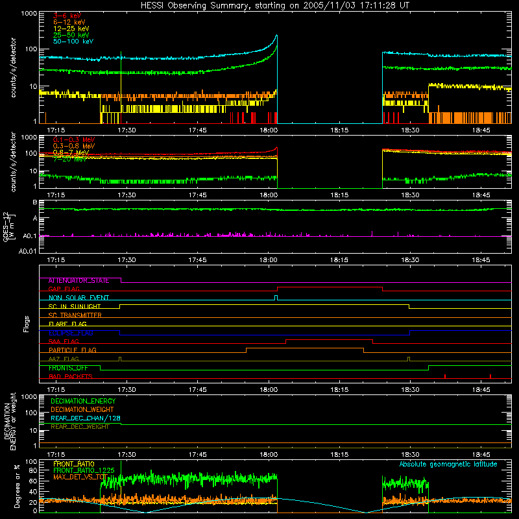This screenshot has height=519, width=519.
Task: Click the A0.01 tick label on GOES plot
Action: pyautogui.click(x=27, y=251)
